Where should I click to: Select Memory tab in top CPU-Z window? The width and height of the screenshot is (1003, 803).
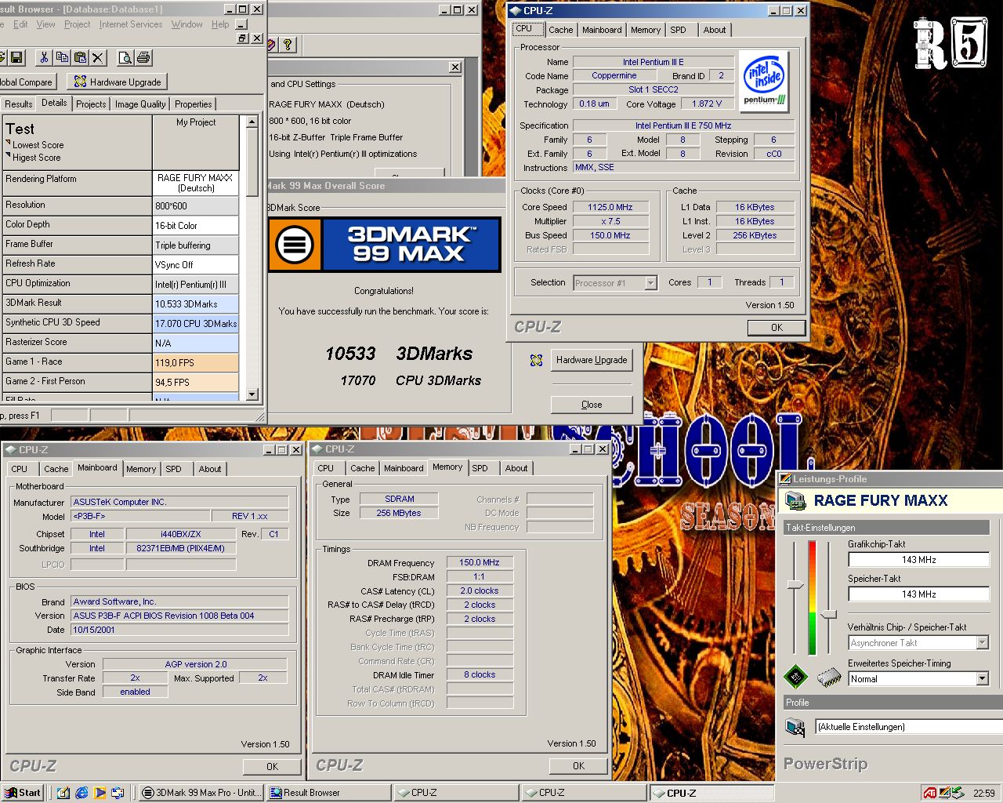pos(645,30)
